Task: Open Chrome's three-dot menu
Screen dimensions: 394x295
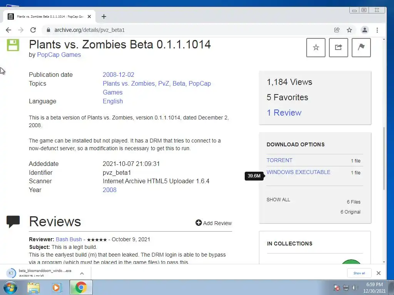Action: (x=377, y=30)
